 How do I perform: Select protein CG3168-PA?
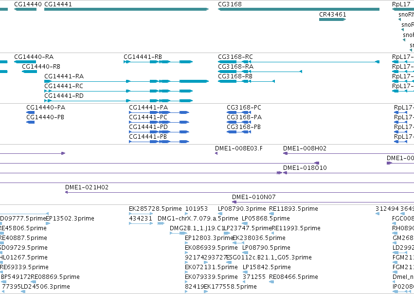pyautogui.click(x=244, y=117)
